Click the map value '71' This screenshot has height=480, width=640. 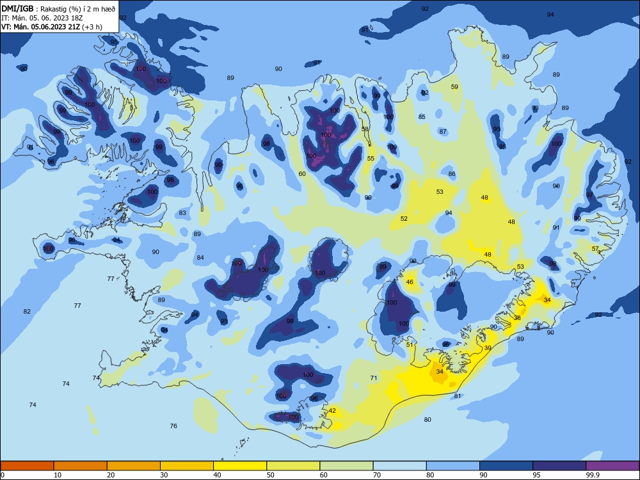(x=374, y=378)
